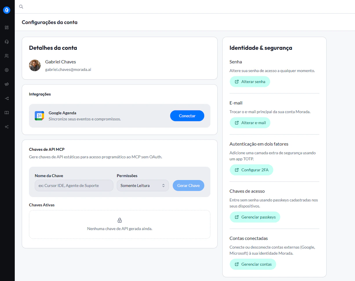Click the Morada logo in the sidebar
This screenshot has width=355, height=281.
pos(7,10)
